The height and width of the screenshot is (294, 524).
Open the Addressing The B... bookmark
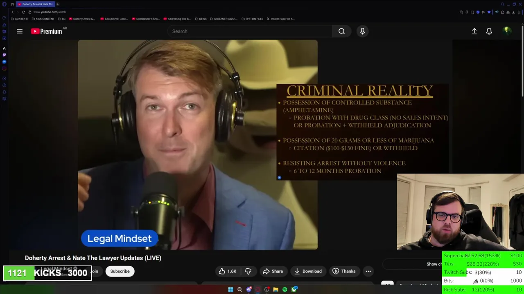[x=177, y=19]
